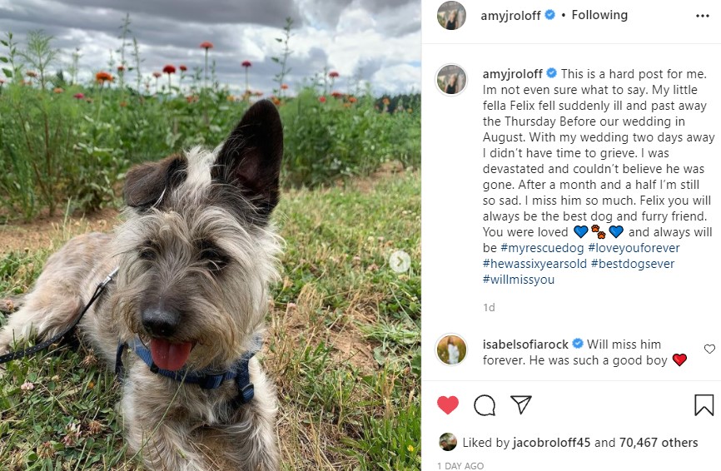Open the three-dot more options menu
This screenshot has height=471, width=721.
tap(702, 16)
